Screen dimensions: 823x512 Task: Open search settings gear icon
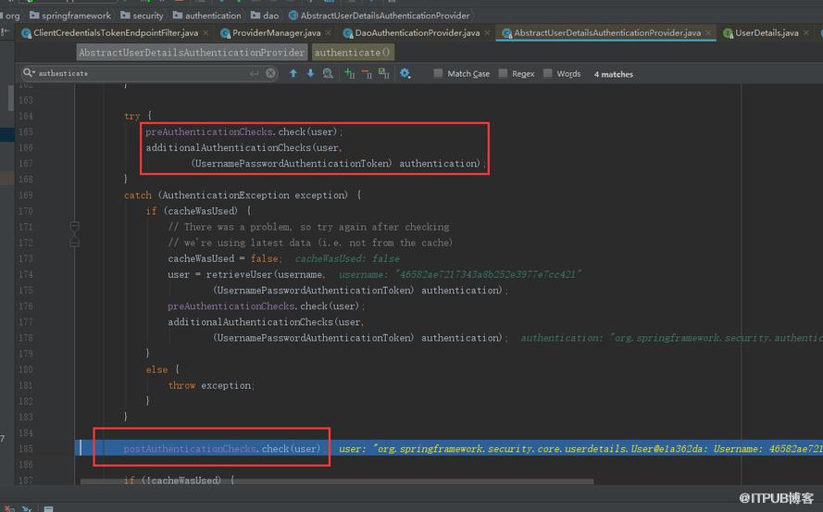[x=405, y=73]
